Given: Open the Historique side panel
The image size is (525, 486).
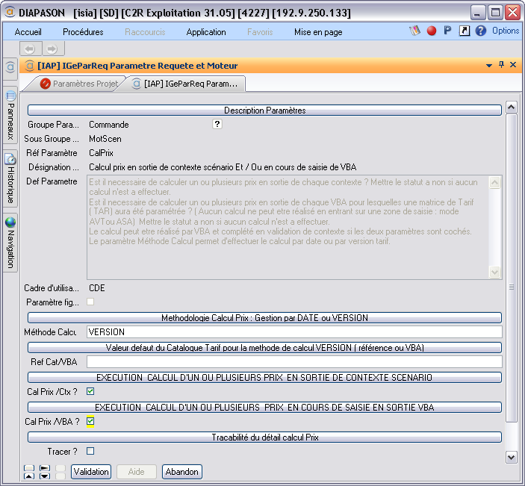Looking at the screenshot, I should coord(10,178).
